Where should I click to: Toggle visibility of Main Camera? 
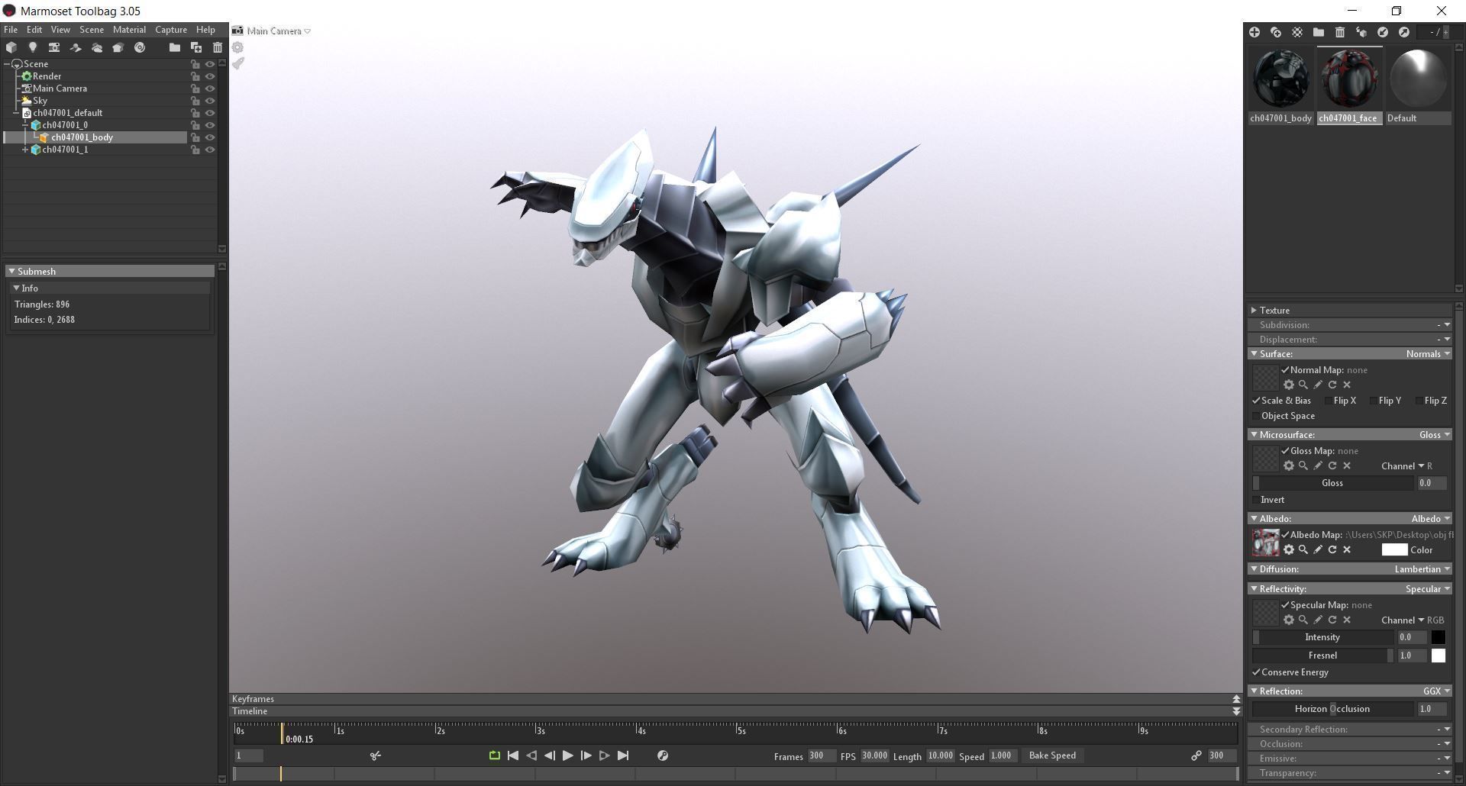coord(210,89)
